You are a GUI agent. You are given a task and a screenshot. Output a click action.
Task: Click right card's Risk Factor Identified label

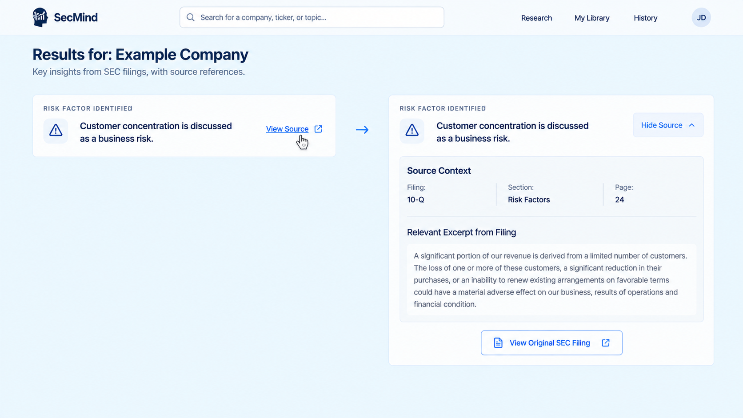pyautogui.click(x=443, y=108)
